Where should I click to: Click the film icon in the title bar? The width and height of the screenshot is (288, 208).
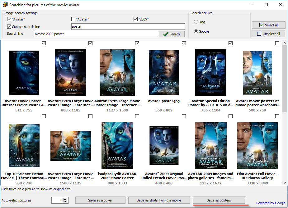tap(5, 5)
